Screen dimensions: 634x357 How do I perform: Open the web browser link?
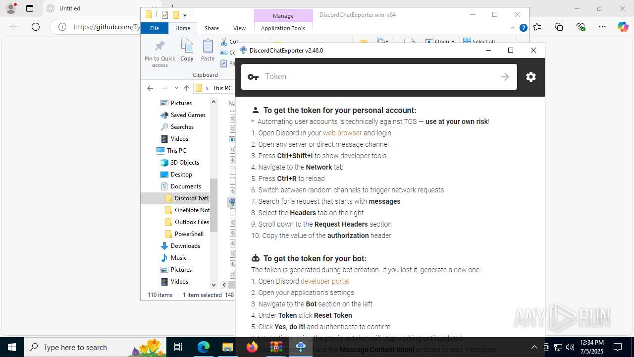point(342,133)
